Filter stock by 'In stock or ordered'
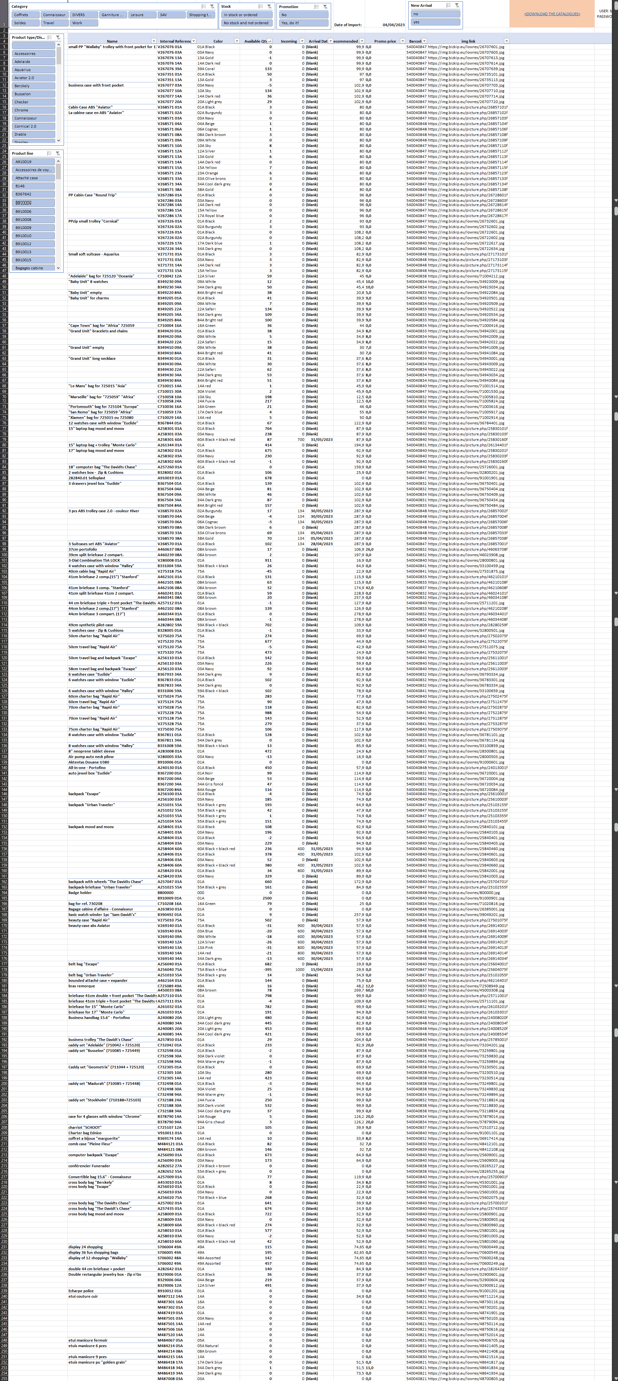Viewport: 618px width, 1381px height. [247, 15]
